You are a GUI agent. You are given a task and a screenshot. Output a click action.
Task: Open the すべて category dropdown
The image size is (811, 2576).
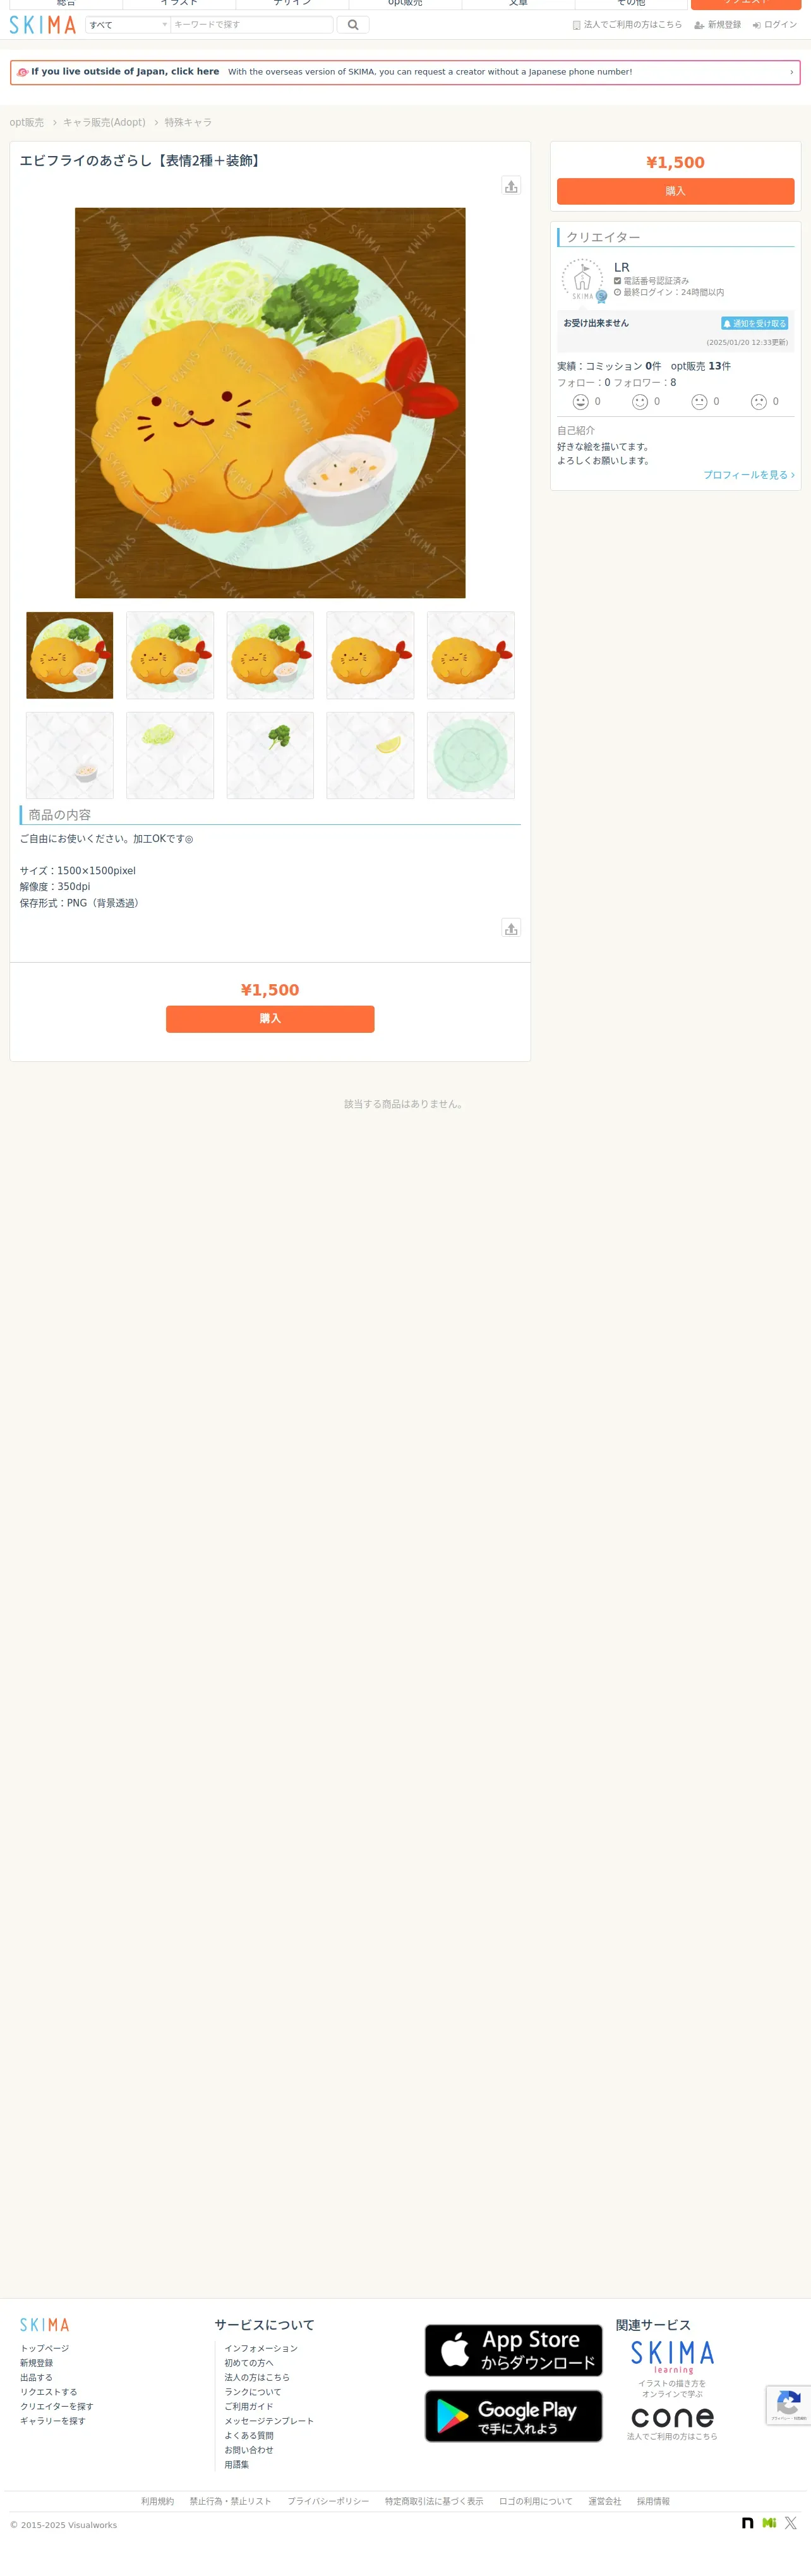click(128, 25)
